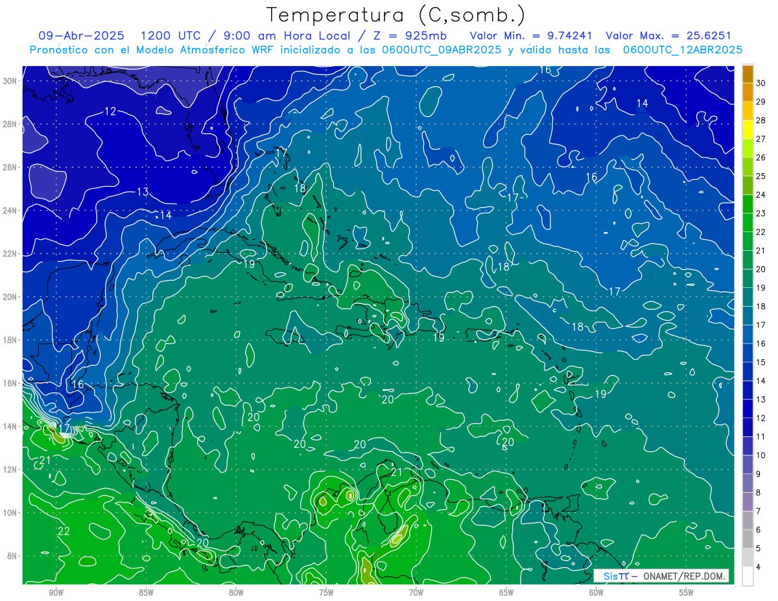Click the green colorbar segment between 22 and 23
Image resolution: width=778 pixels, height=601 pixels.
[748, 223]
